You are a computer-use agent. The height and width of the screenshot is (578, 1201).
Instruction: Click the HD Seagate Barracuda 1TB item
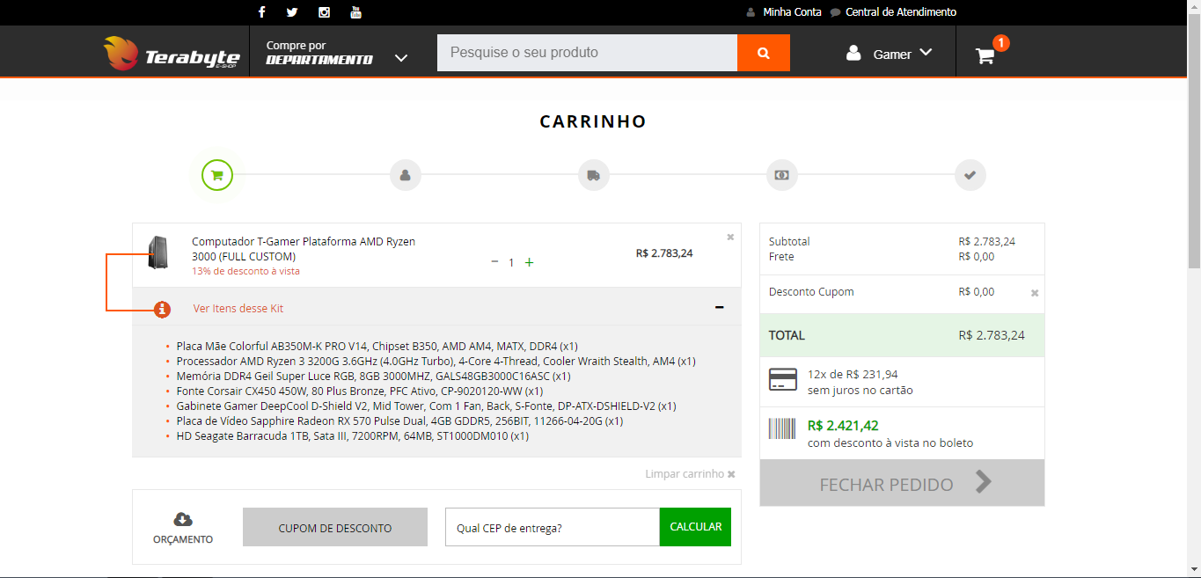click(x=352, y=436)
